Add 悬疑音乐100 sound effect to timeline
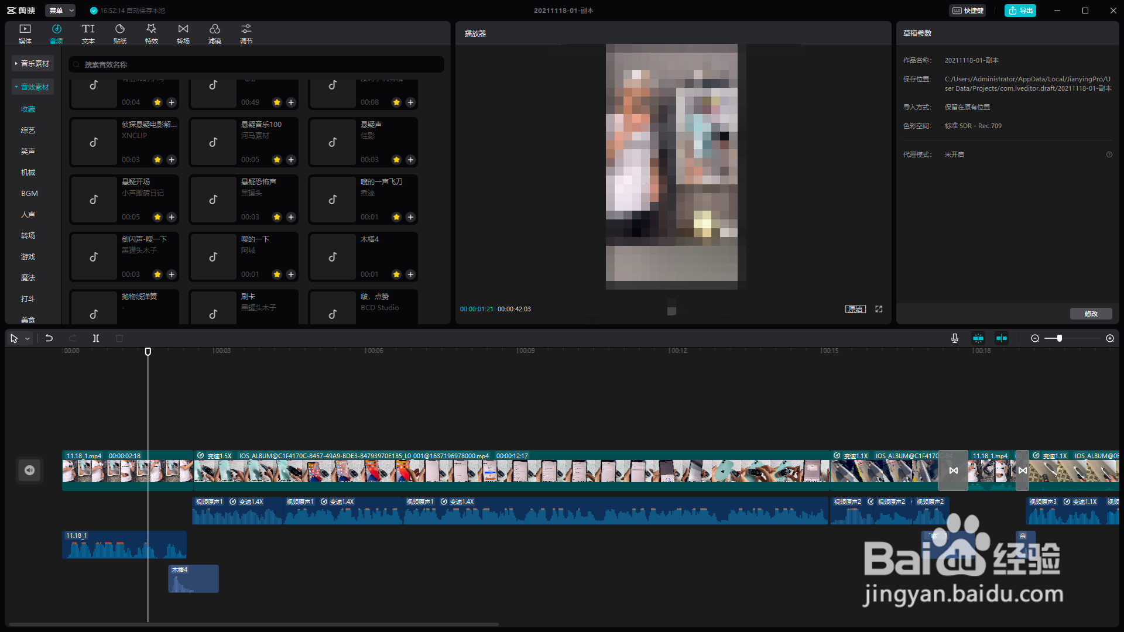The image size is (1124, 632). coord(291,160)
